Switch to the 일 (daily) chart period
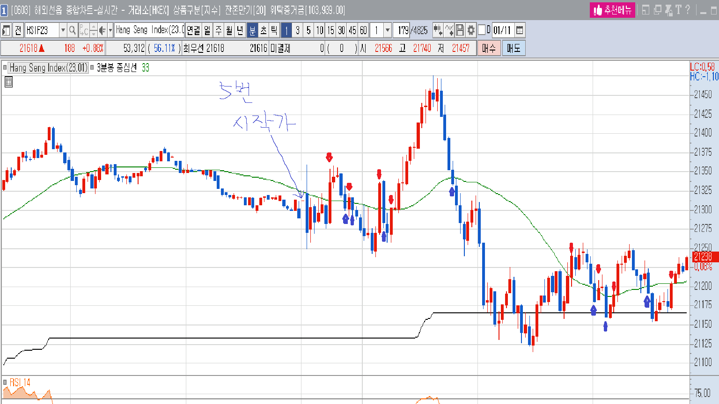 207,30
